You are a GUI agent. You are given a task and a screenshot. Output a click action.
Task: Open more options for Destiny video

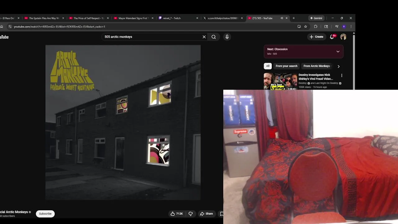click(342, 76)
